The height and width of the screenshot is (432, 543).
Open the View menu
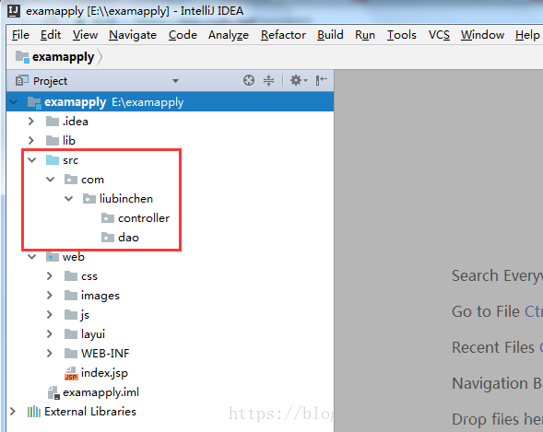coord(85,35)
